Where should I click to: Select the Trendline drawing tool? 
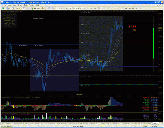[x=112, y=8]
